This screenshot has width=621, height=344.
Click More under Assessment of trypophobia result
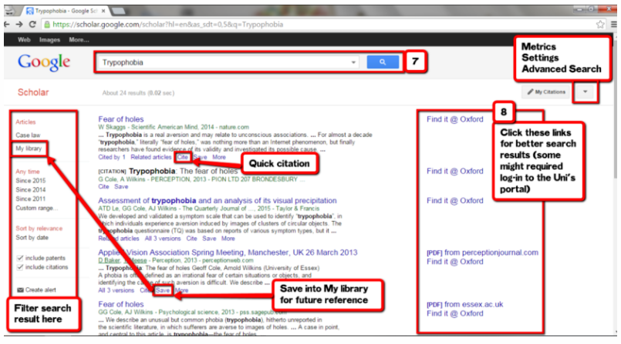(228, 239)
